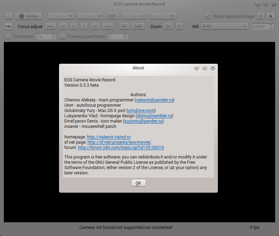Click the DOF button

pyautogui.click(x=112, y=16)
